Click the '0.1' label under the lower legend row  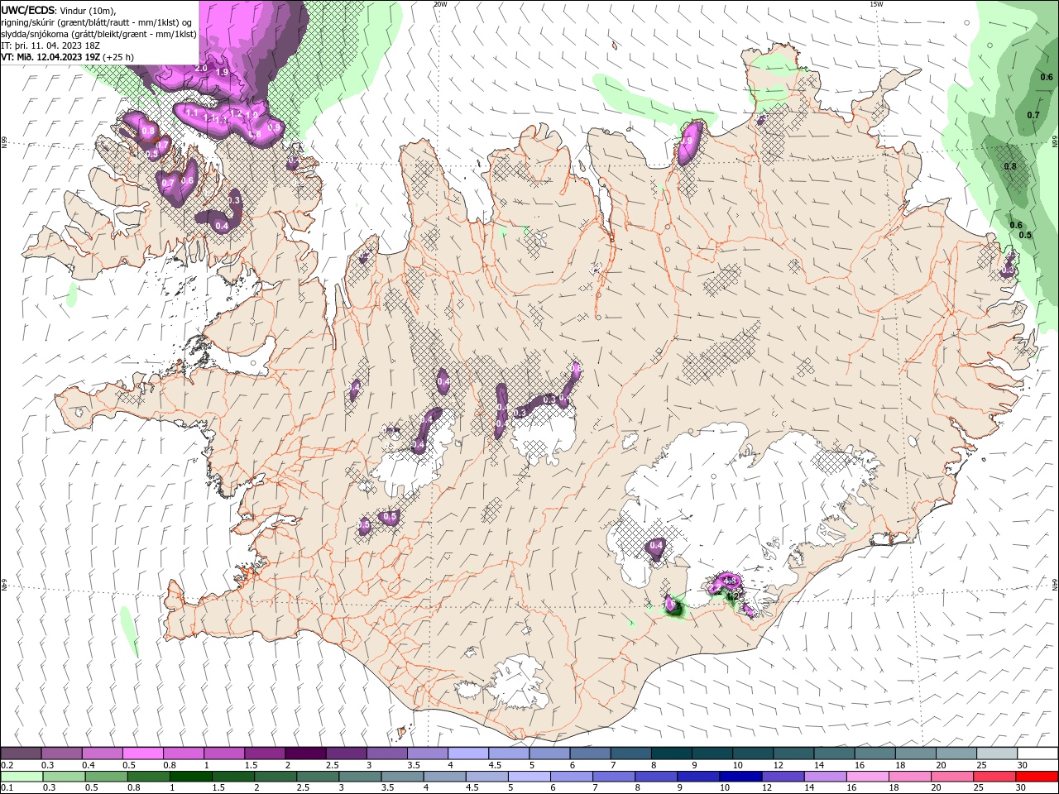pyautogui.click(x=7, y=788)
